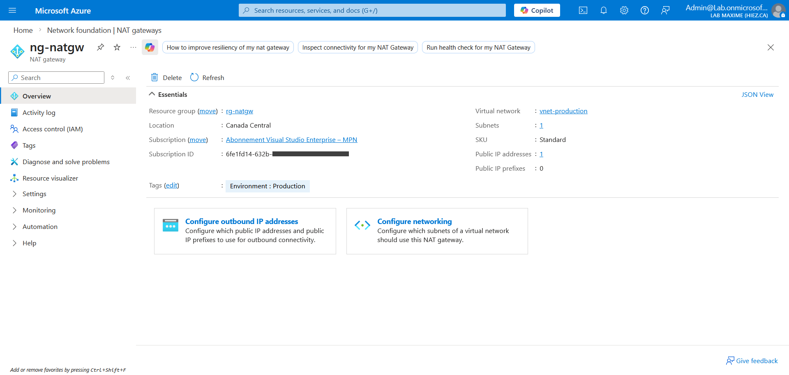
Task: Open portal settings gear icon
Action: (x=624, y=10)
